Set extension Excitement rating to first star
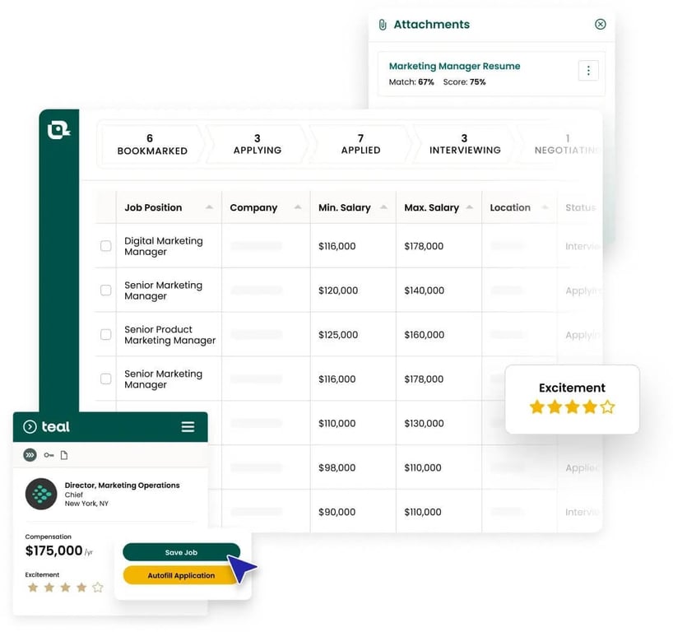The image size is (673, 632). point(33,587)
